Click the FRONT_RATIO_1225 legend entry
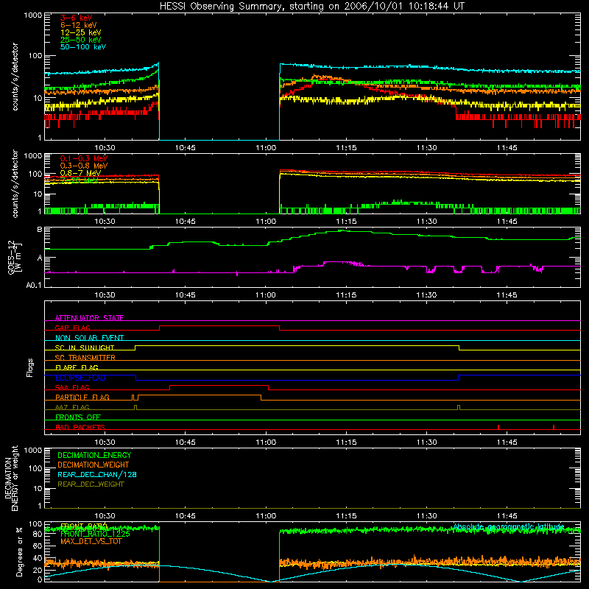The height and width of the screenshot is (589, 589). pyautogui.click(x=95, y=534)
